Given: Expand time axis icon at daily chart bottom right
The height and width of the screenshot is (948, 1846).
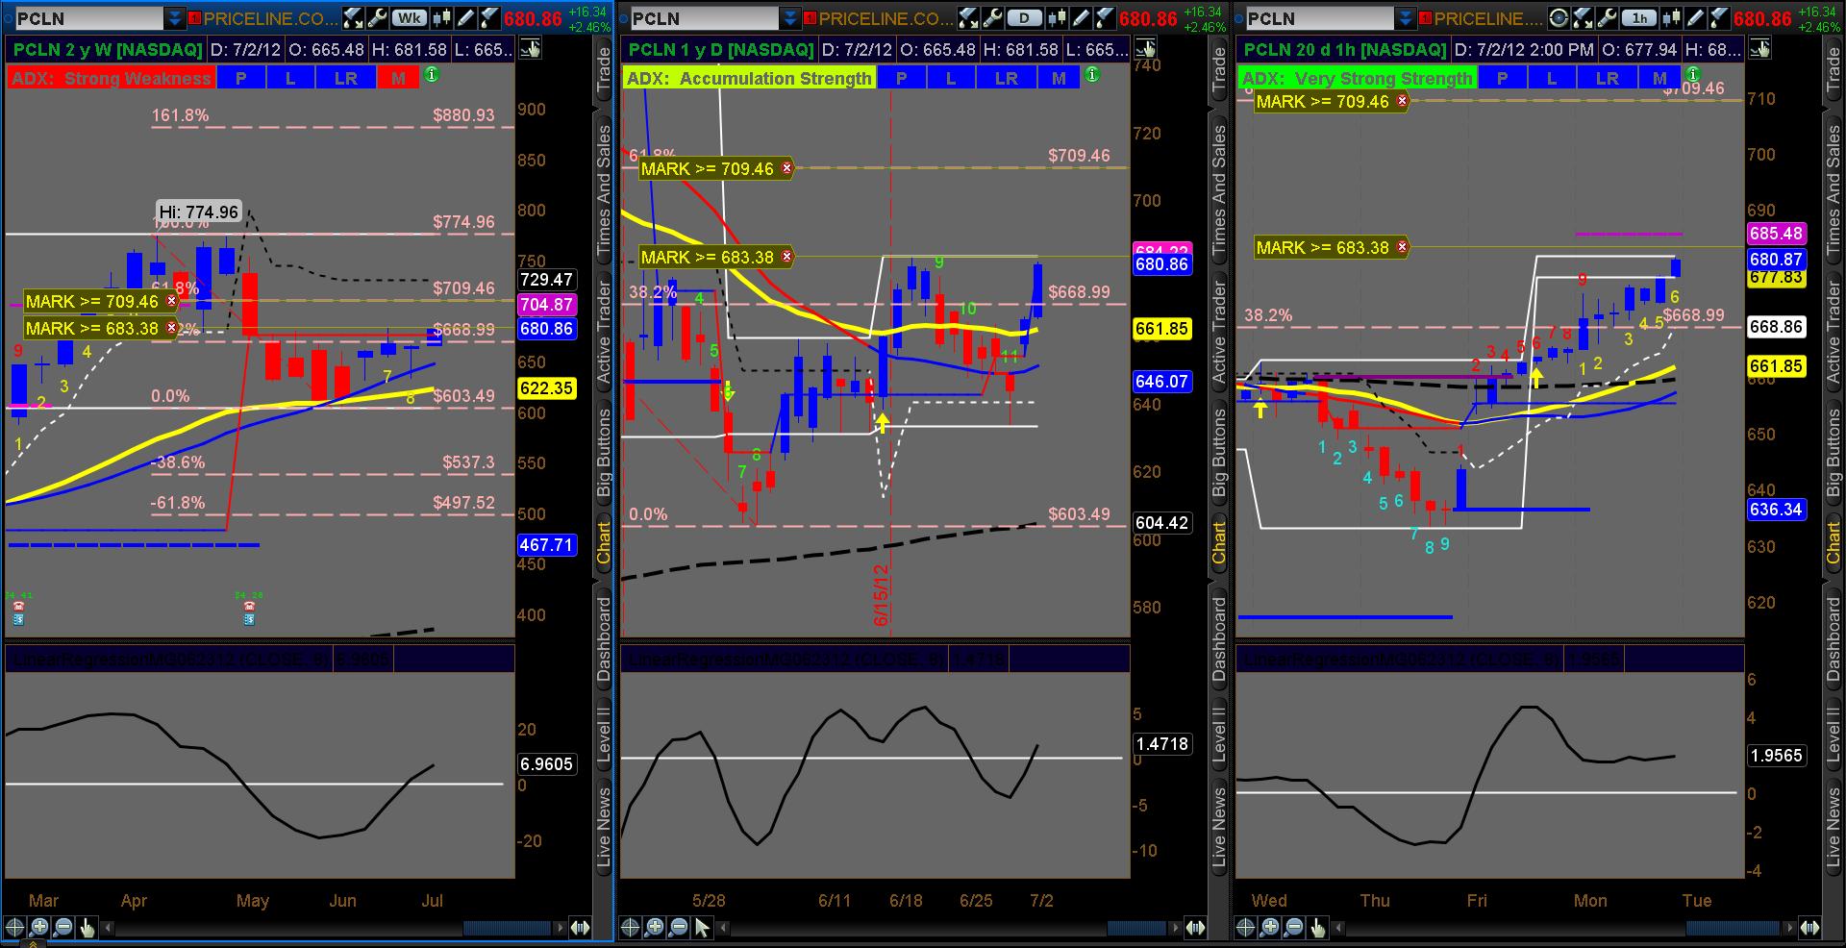Looking at the screenshot, I should (x=1196, y=928).
